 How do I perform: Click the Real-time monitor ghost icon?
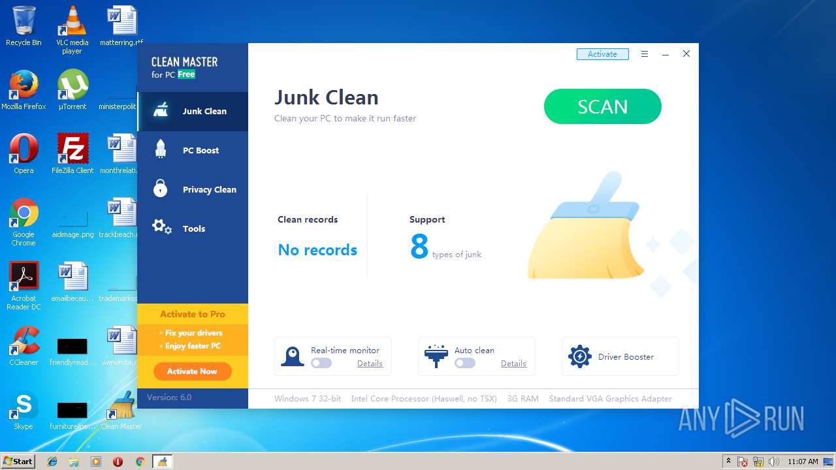[293, 356]
